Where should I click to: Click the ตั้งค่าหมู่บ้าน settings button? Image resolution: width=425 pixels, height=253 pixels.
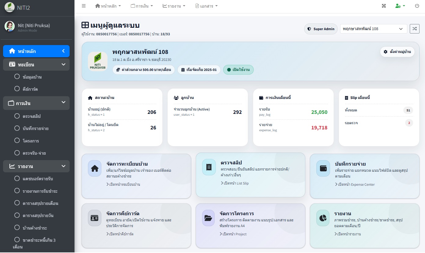(397, 52)
